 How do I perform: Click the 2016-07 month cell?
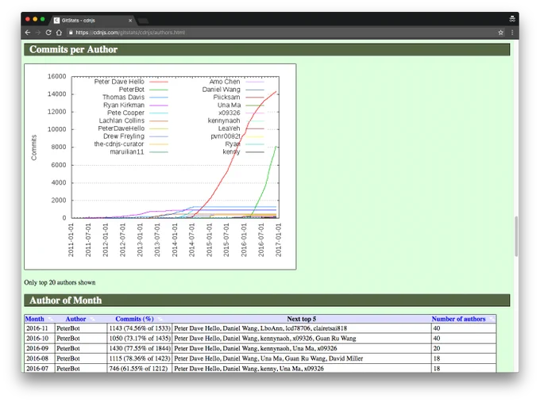click(40, 368)
